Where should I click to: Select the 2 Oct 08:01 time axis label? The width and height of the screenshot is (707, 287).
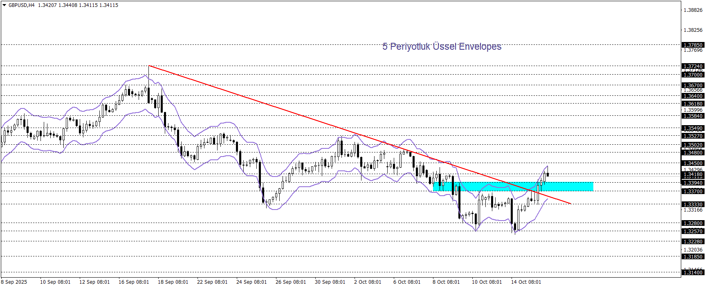pos(368,282)
